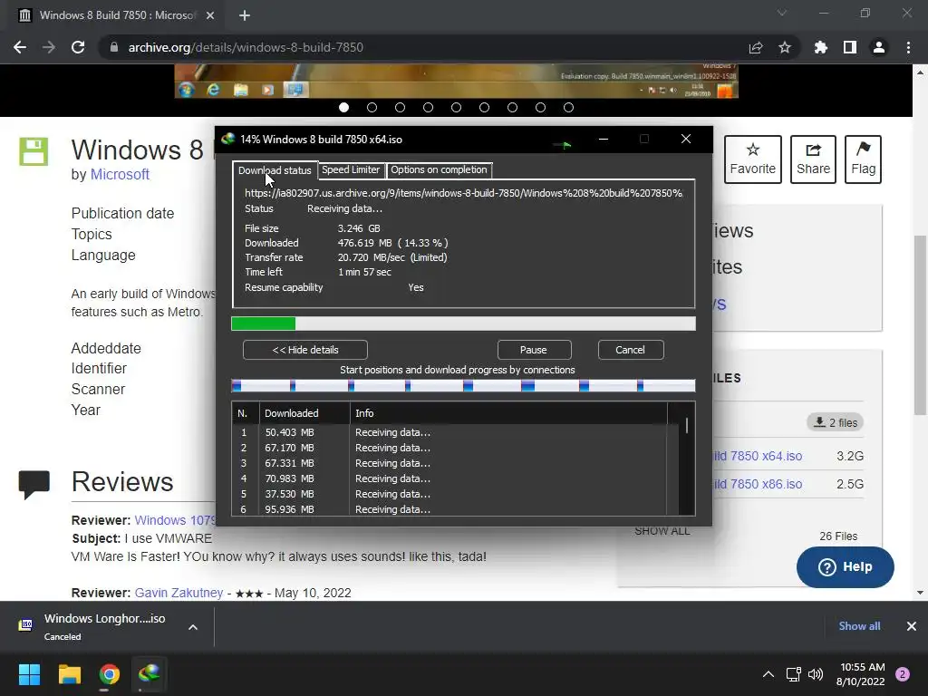Download all via the 2 files badge
Screen dimensions: 928x696
pyautogui.click(x=836, y=422)
